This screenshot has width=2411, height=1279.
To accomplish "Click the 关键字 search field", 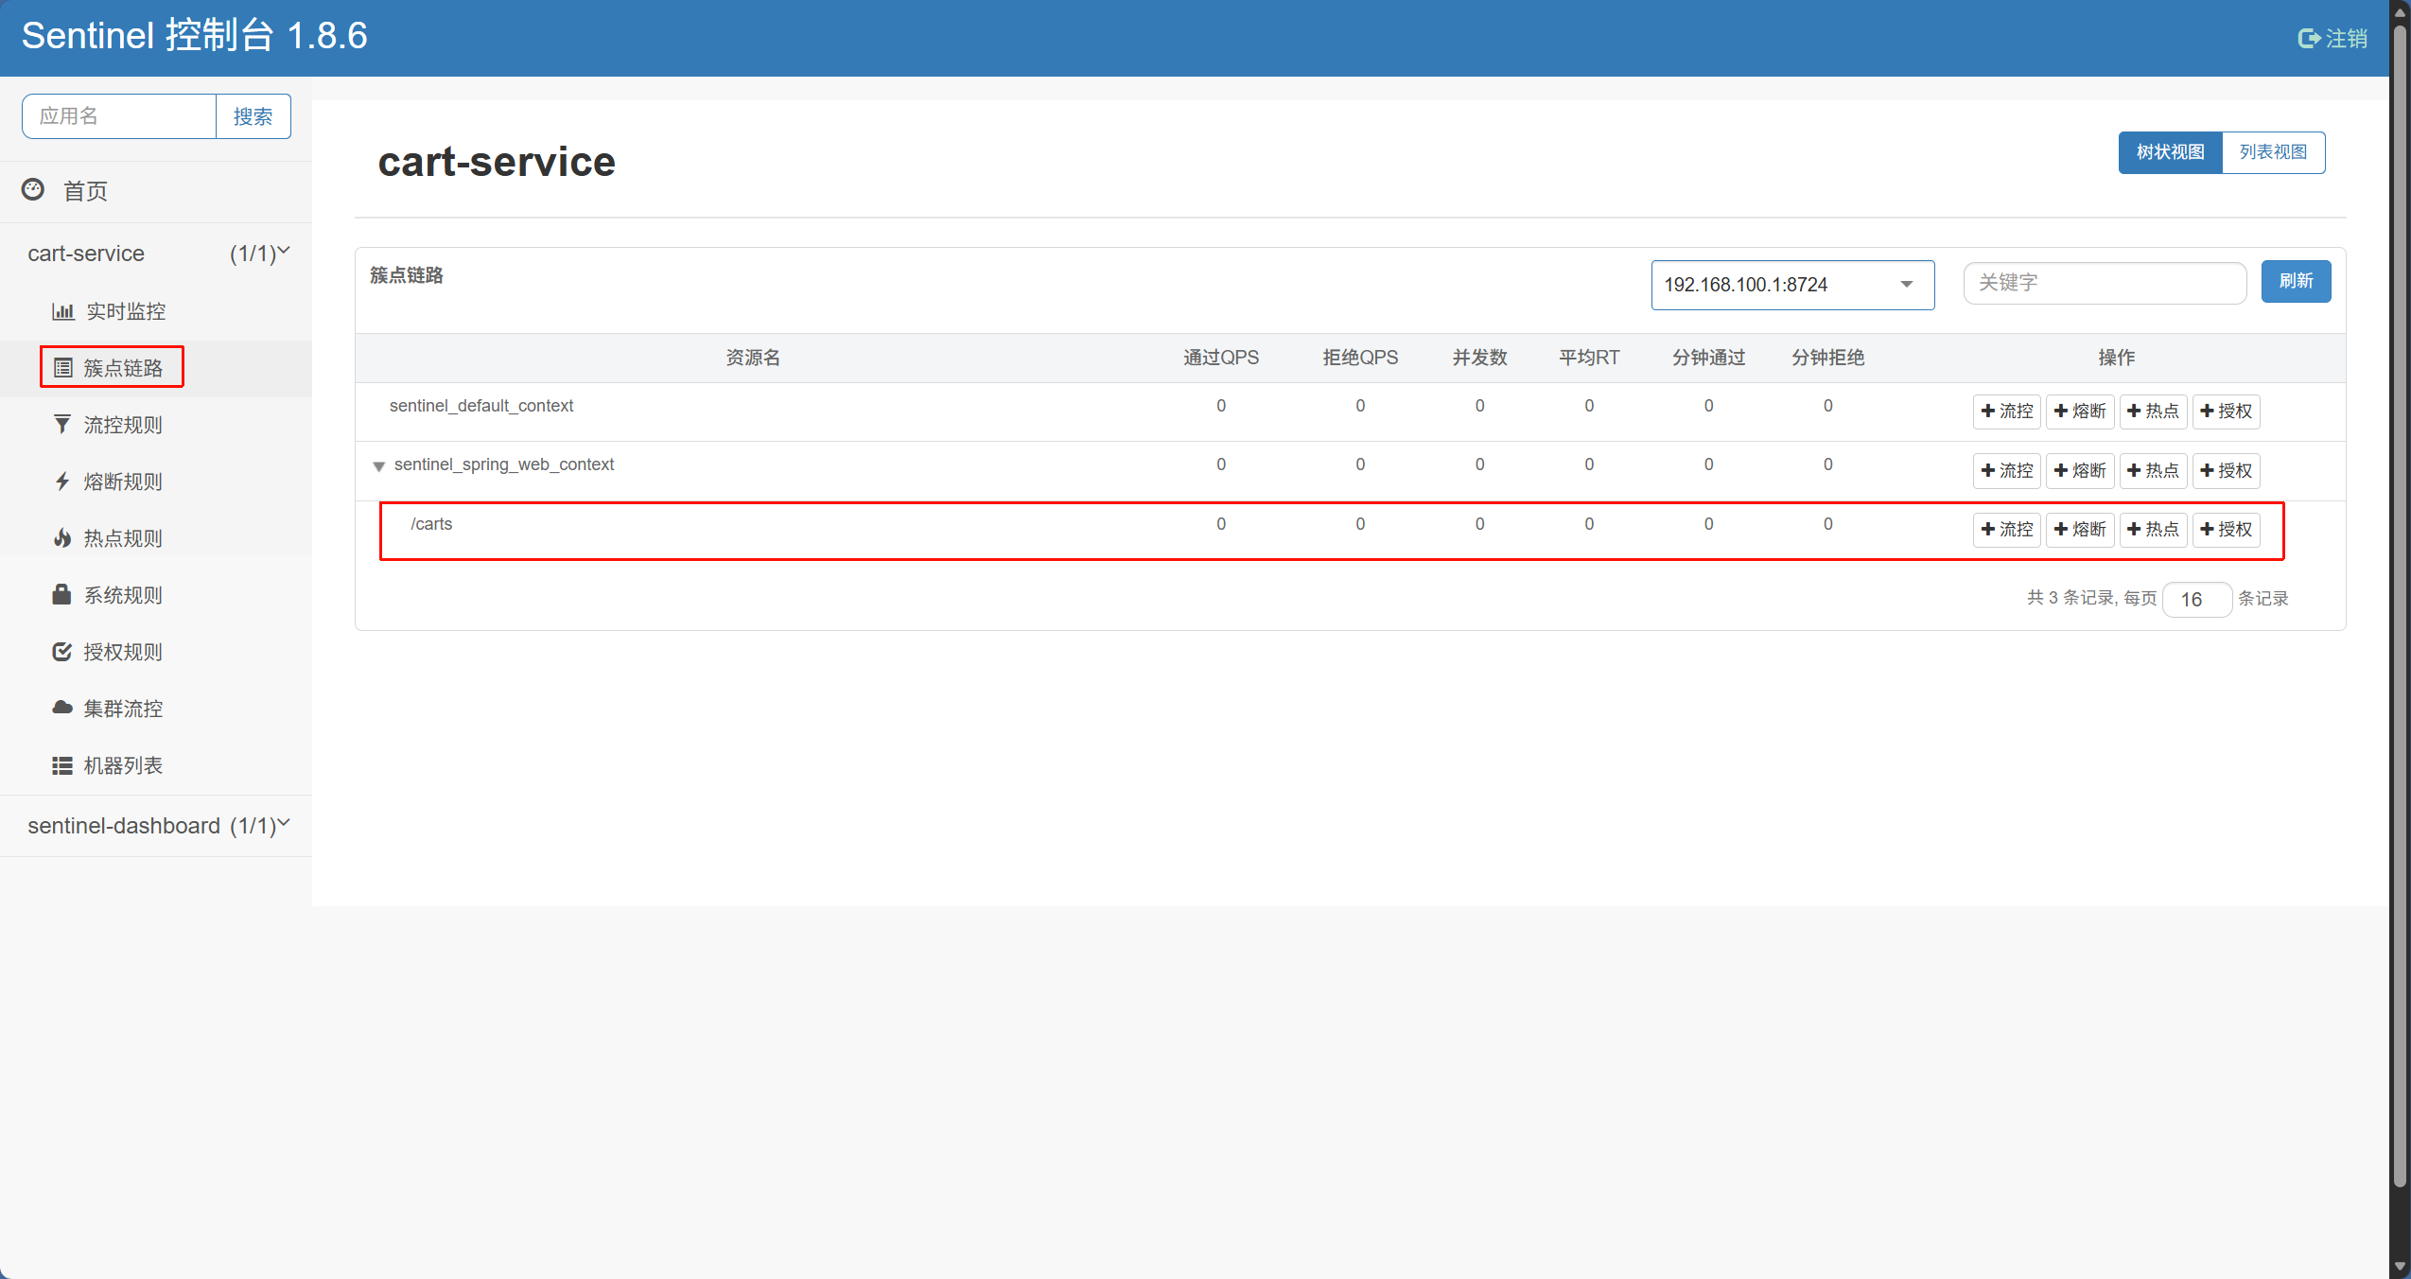I will coord(2104,283).
